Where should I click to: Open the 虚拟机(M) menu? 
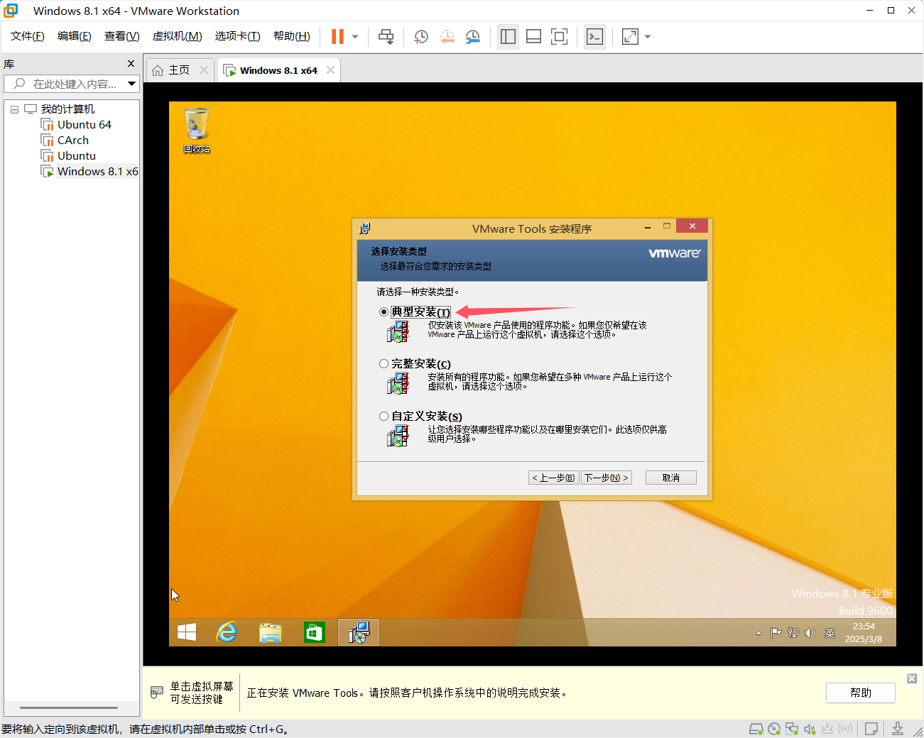point(178,36)
